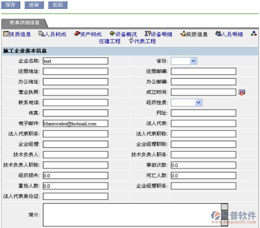Open the 在建工程 link
Screen dimensions: 260x228
pyautogui.click(x=110, y=41)
